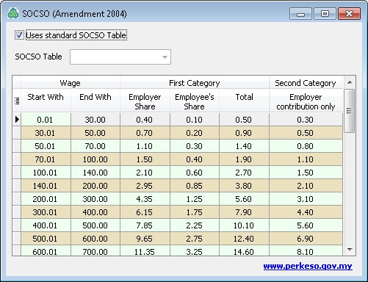Select the Second Category cell 4.40
The height and width of the screenshot is (282, 368).
(306, 212)
